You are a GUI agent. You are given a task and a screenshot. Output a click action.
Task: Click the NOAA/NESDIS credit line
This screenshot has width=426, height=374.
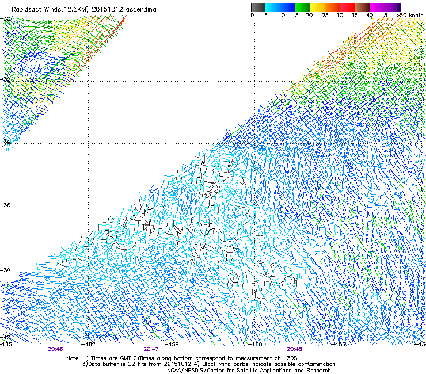coord(249,370)
